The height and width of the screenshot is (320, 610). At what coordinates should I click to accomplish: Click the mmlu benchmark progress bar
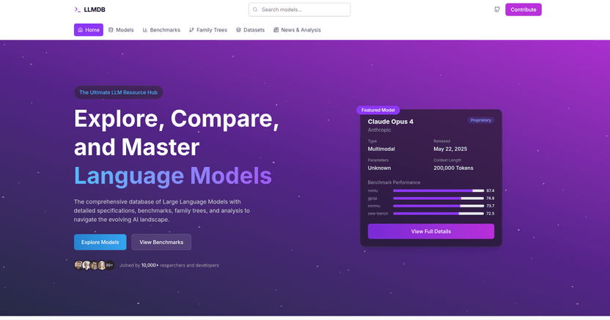pyautogui.click(x=438, y=190)
